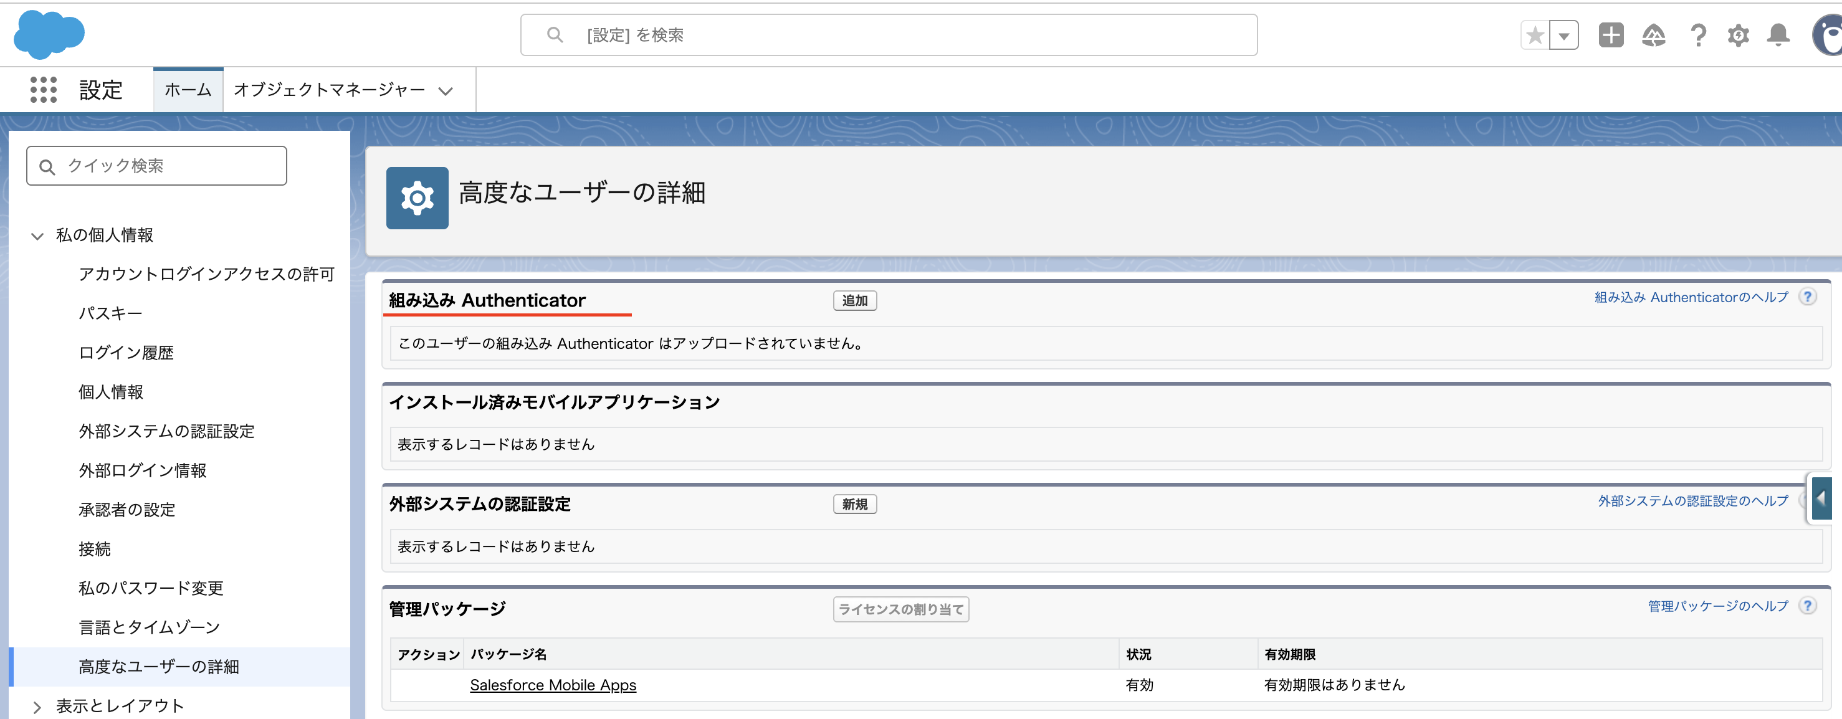1842x719 pixels.
Task: Click the クイック検索 field
Action: point(156,166)
